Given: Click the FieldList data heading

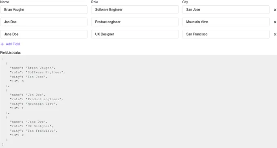Looking at the screenshot, I should 11,53.
